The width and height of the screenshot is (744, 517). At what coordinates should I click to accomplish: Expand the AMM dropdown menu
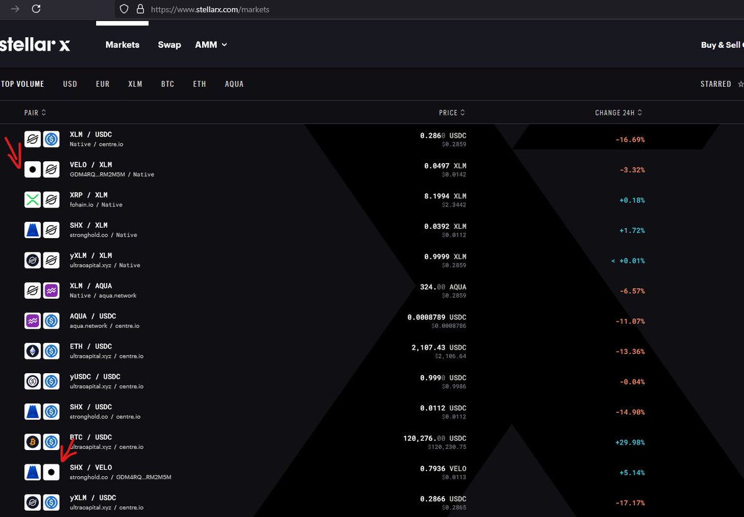(211, 45)
